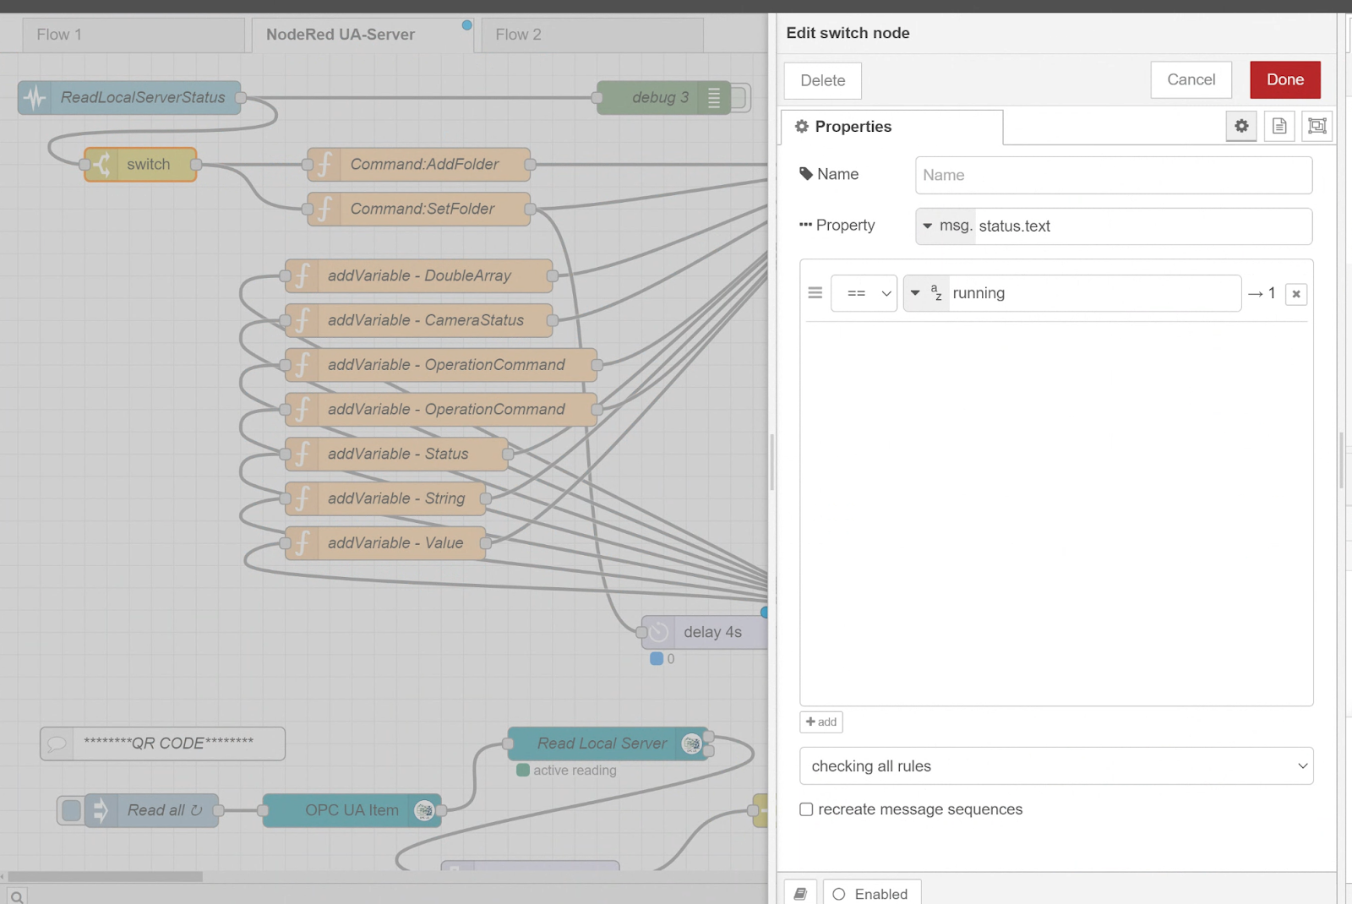This screenshot has width=1352, height=904.
Task: Click the search icon at canvas bottom
Action: tap(17, 896)
